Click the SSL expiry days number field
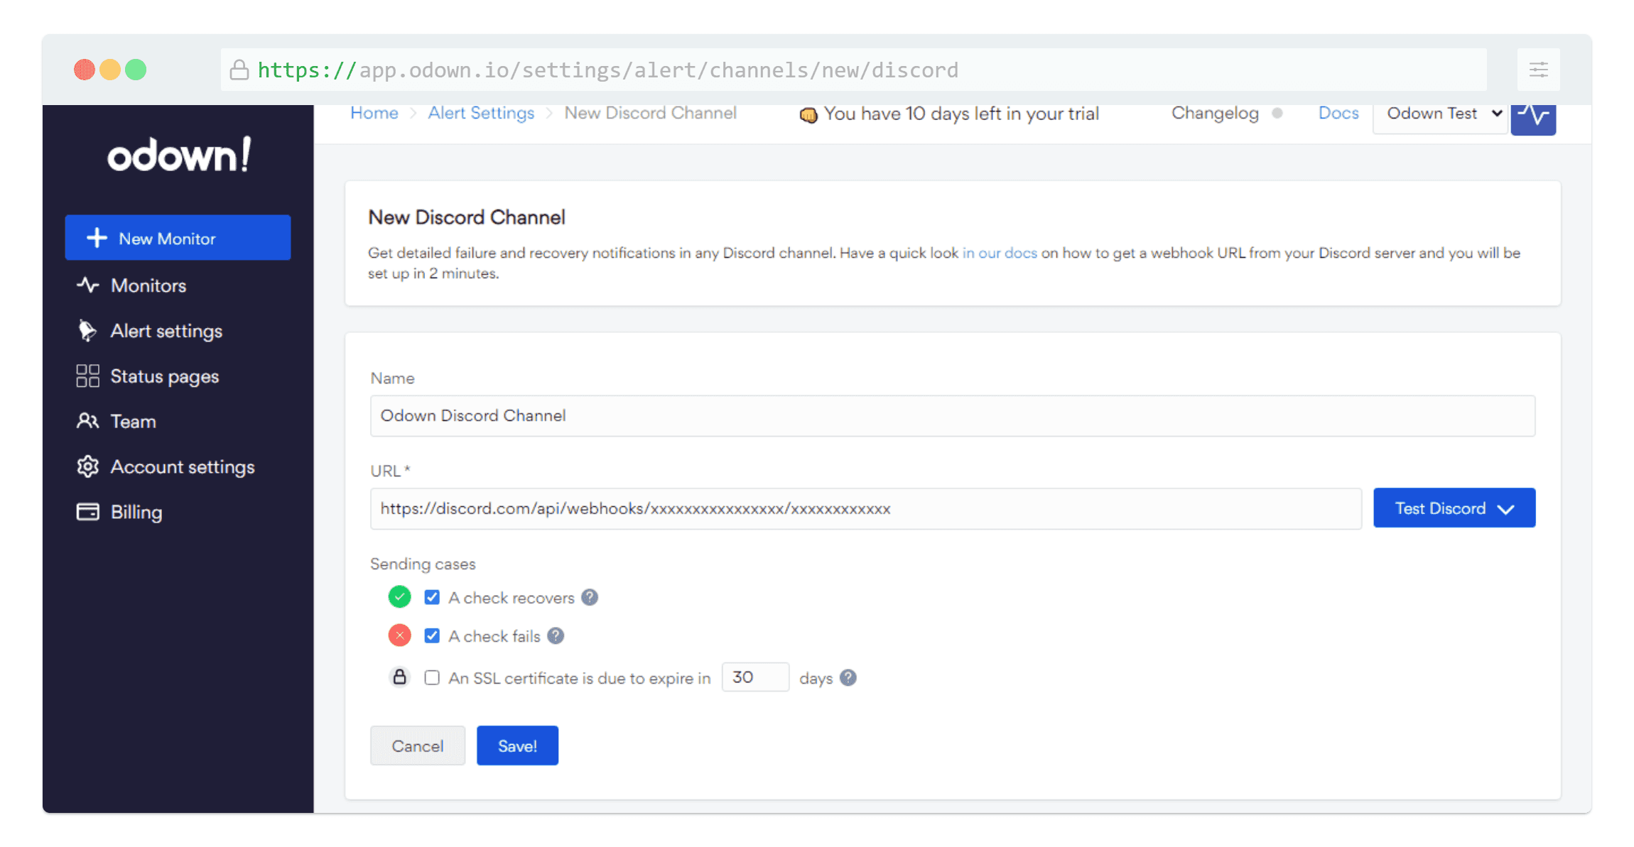1634x847 pixels. click(754, 677)
